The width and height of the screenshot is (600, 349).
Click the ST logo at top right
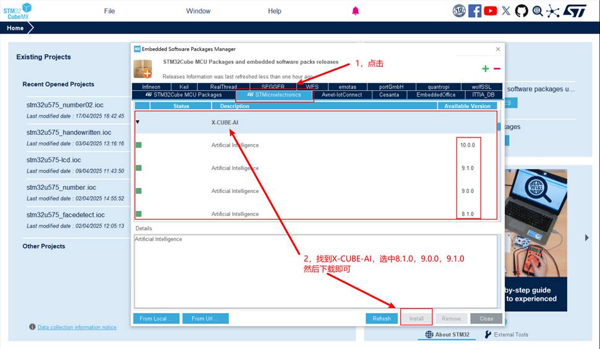click(x=575, y=11)
